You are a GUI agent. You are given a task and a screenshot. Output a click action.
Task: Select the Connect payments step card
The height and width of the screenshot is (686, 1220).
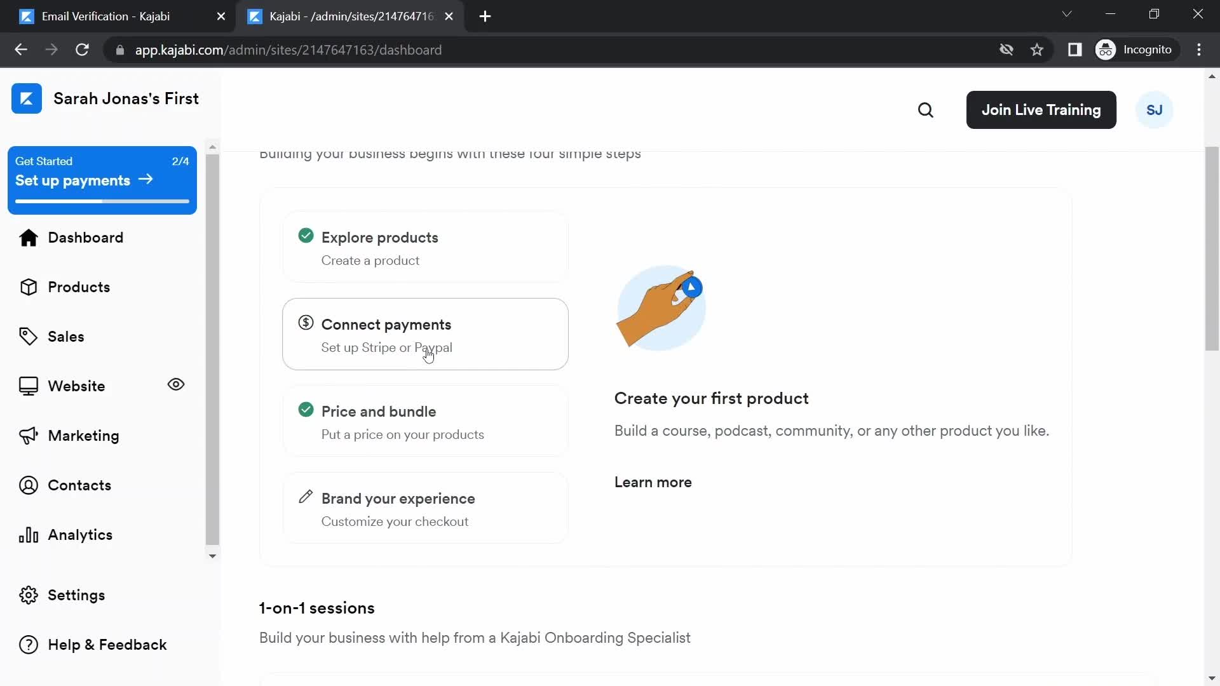point(425,334)
